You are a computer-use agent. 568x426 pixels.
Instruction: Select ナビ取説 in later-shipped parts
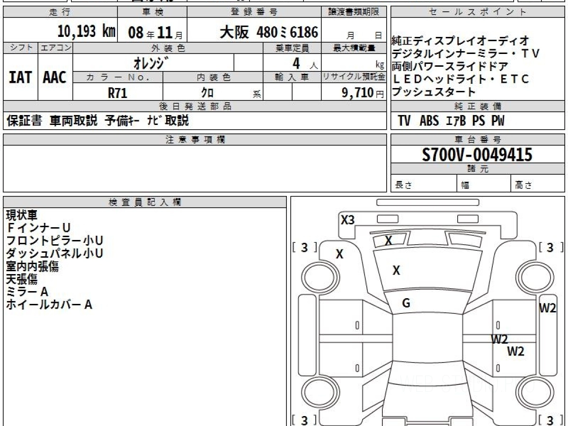(168, 121)
